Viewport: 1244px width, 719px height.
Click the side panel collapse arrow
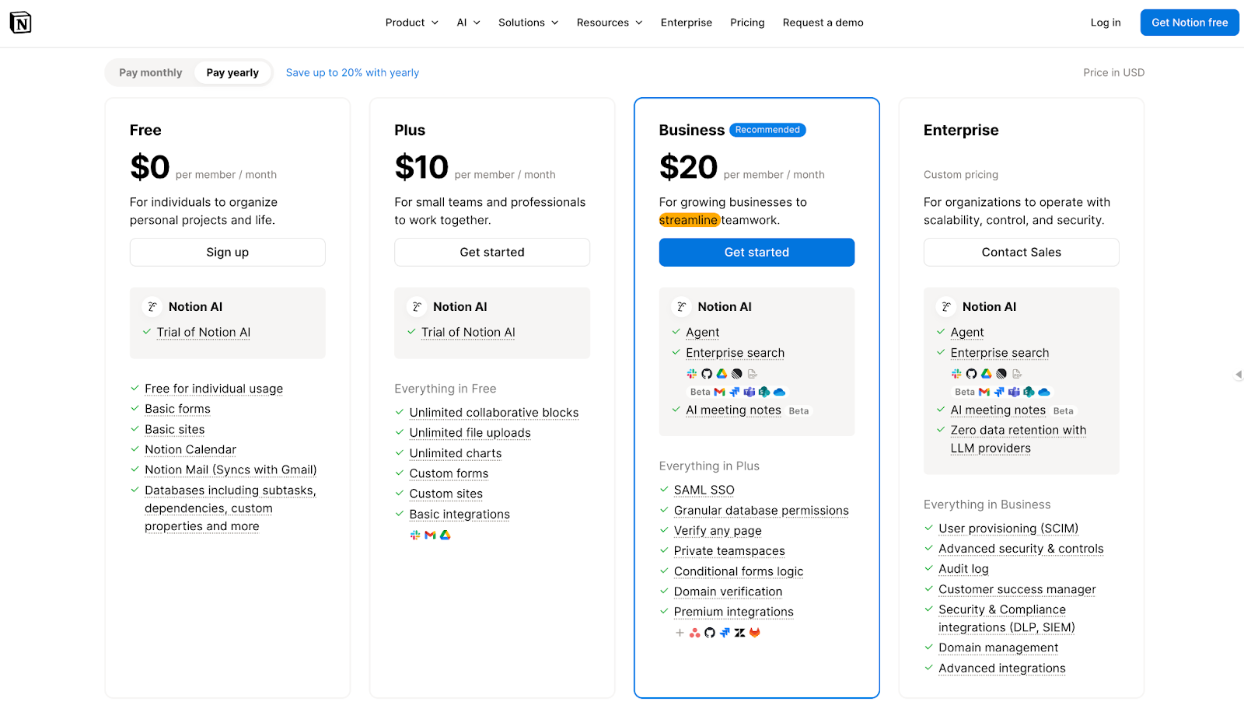coord(1239,375)
